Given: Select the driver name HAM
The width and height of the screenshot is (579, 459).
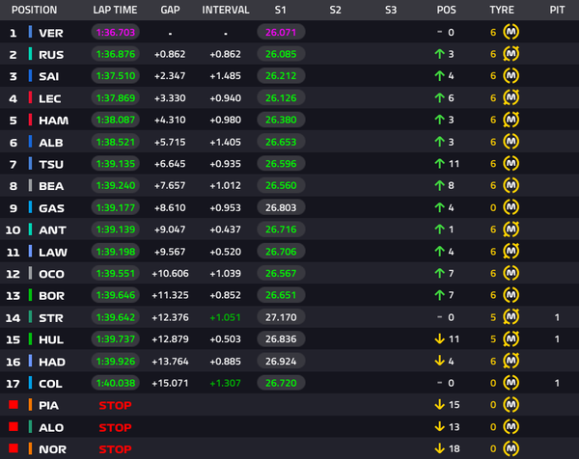Looking at the screenshot, I should pos(53,121).
